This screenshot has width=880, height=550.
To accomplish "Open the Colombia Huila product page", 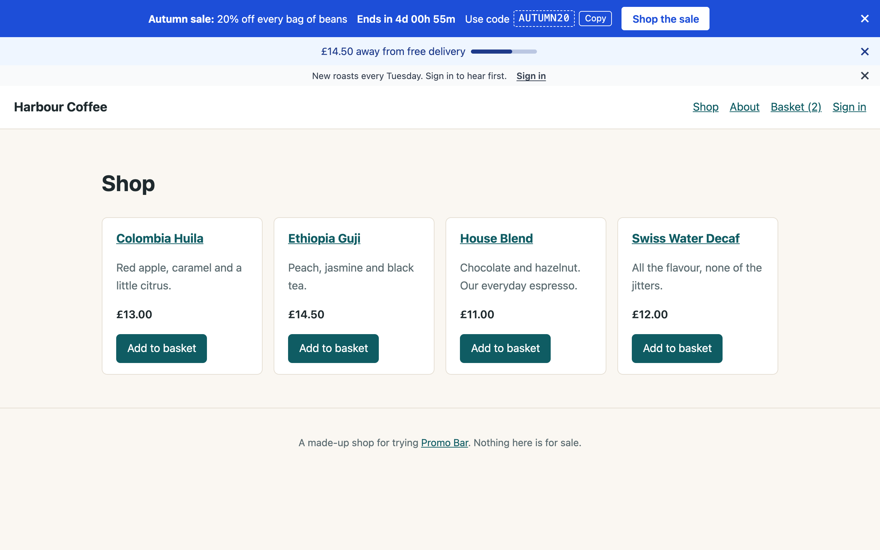I will [159, 239].
